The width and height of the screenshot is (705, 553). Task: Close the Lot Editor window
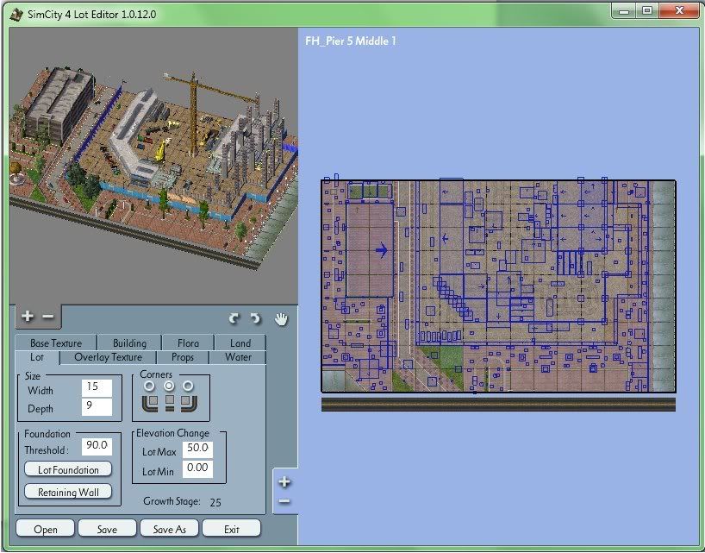pyautogui.click(x=679, y=11)
